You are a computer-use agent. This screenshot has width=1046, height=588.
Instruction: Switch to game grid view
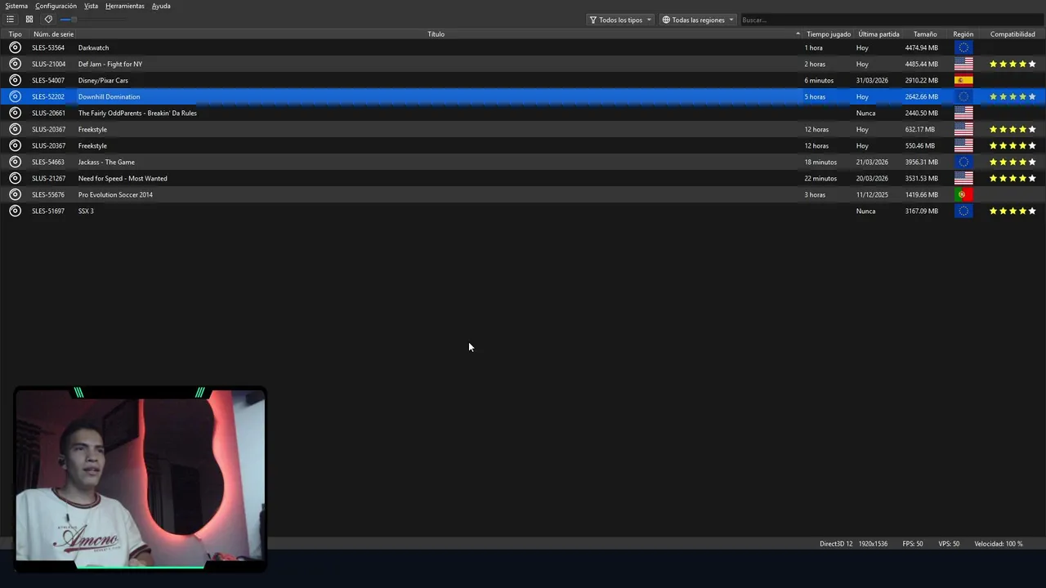pos(29,20)
